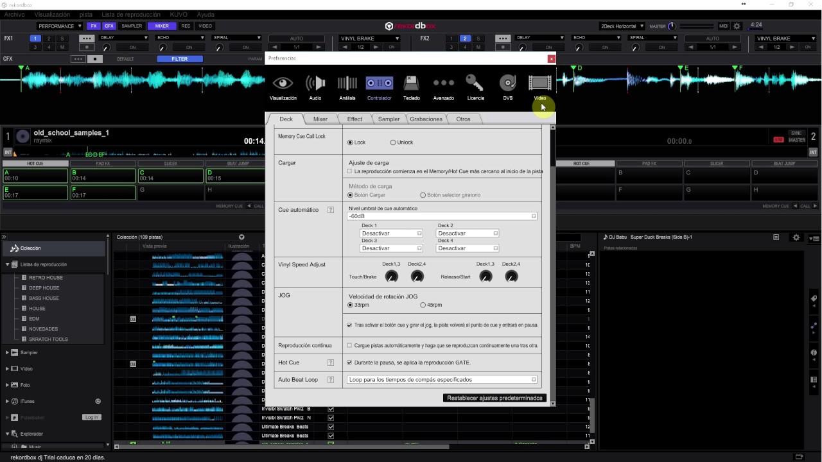The image size is (822, 462).
Task: Select 45rpm JOG rotation speed
Action: (423, 305)
